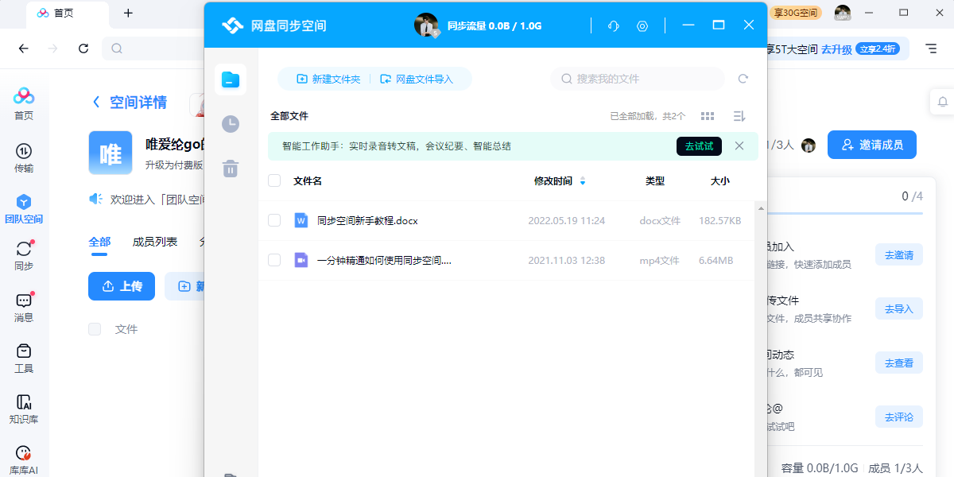The width and height of the screenshot is (954, 477).
Task: Toggle the select-all 文件名 checkbox
Action: (274, 180)
